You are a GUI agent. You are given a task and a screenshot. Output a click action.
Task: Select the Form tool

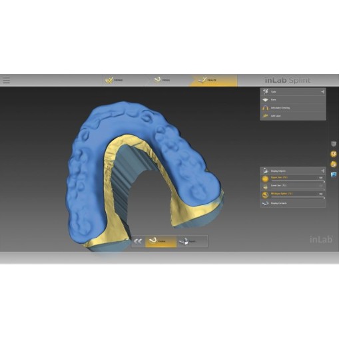click(x=293, y=100)
